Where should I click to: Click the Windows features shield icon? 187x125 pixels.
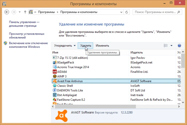pos(5,43)
